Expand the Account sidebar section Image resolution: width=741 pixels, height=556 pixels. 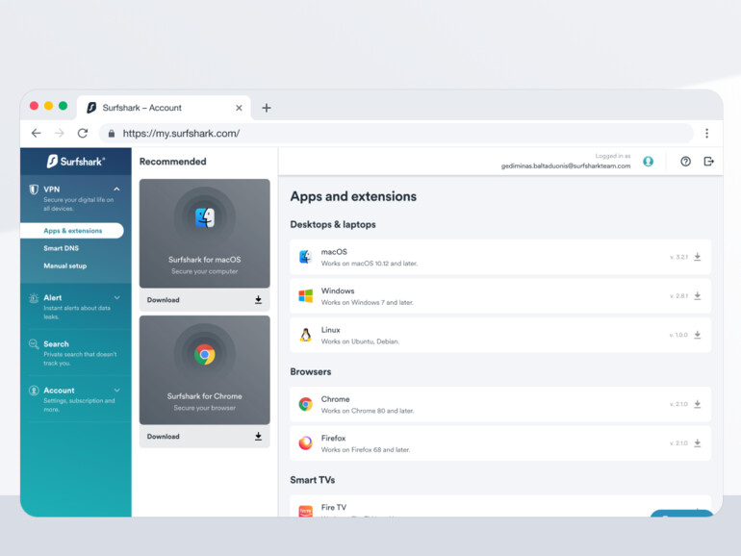116,391
